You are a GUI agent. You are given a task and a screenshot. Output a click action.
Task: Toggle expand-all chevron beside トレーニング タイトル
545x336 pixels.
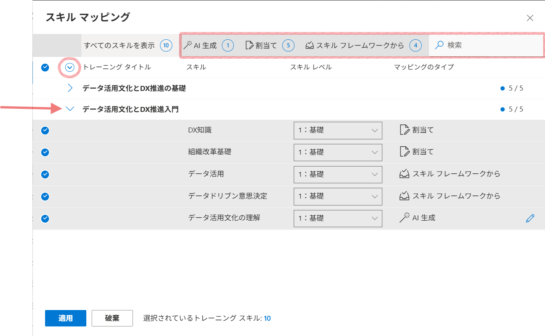point(70,68)
